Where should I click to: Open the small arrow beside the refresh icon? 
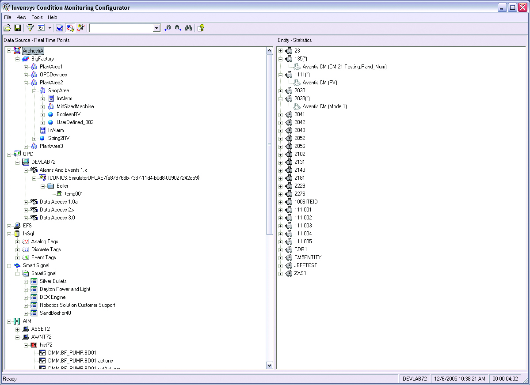(x=50, y=28)
